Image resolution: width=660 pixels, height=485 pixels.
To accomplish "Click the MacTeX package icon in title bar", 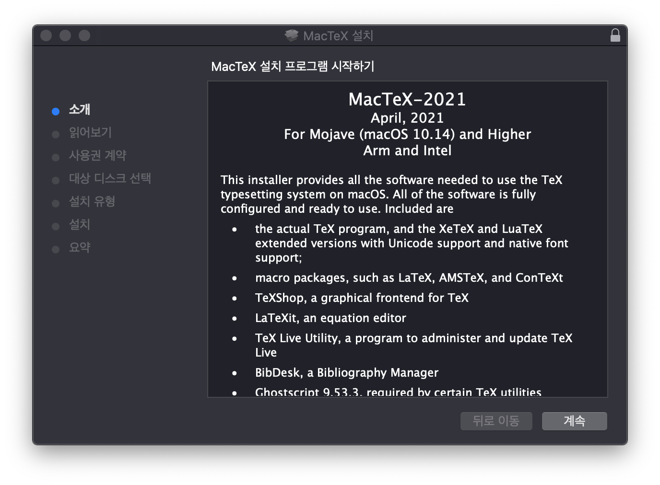I will click(x=291, y=35).
